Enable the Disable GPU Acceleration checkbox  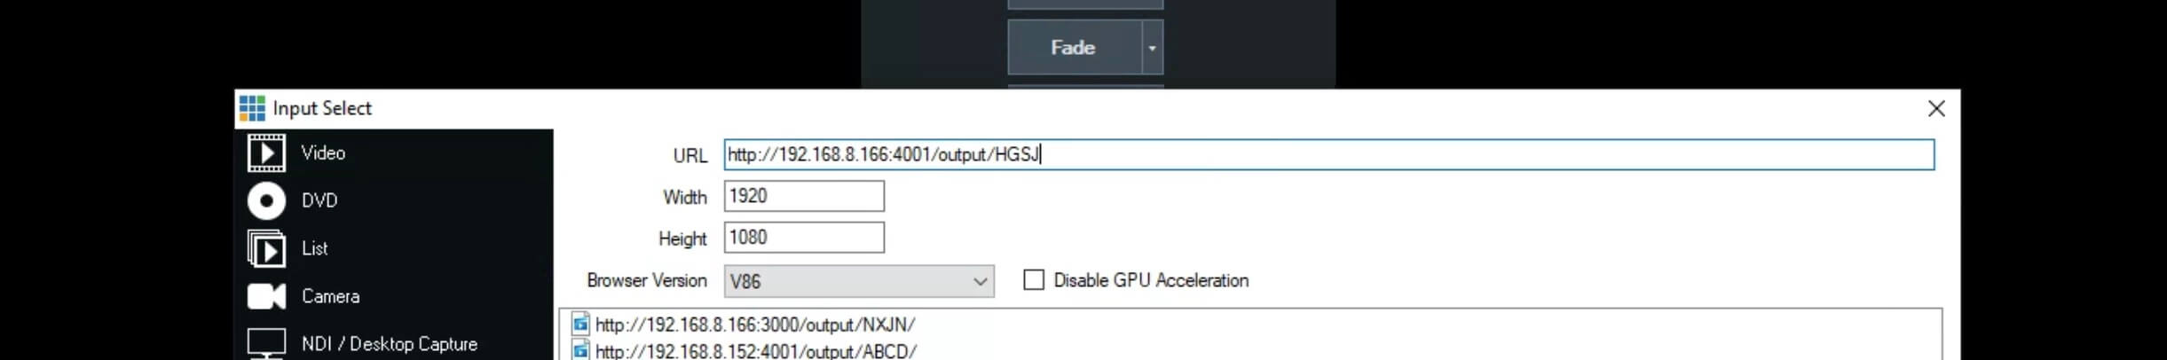click(x=1034, y=280)
